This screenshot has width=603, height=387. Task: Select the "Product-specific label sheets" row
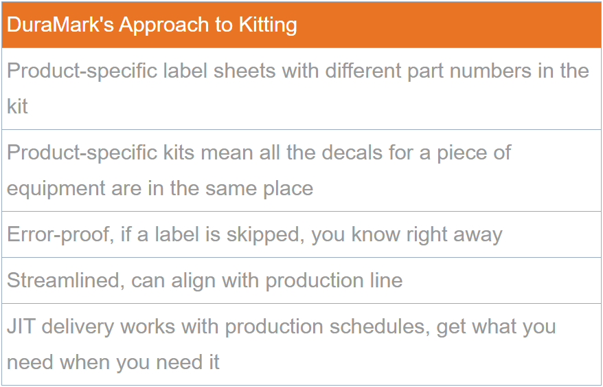click(x=301, y=89)
